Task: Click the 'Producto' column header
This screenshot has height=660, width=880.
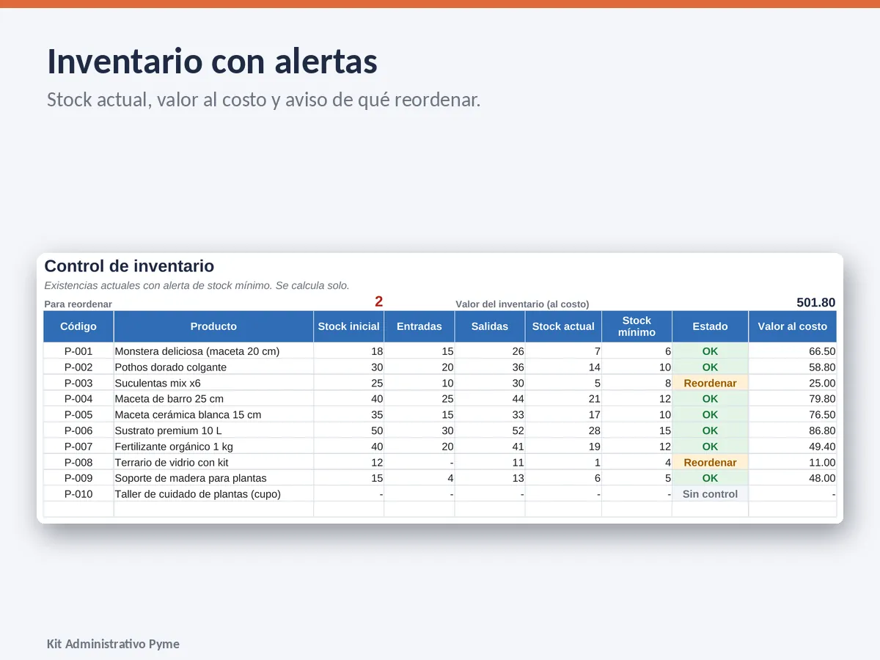Action: tap(213, 326)
